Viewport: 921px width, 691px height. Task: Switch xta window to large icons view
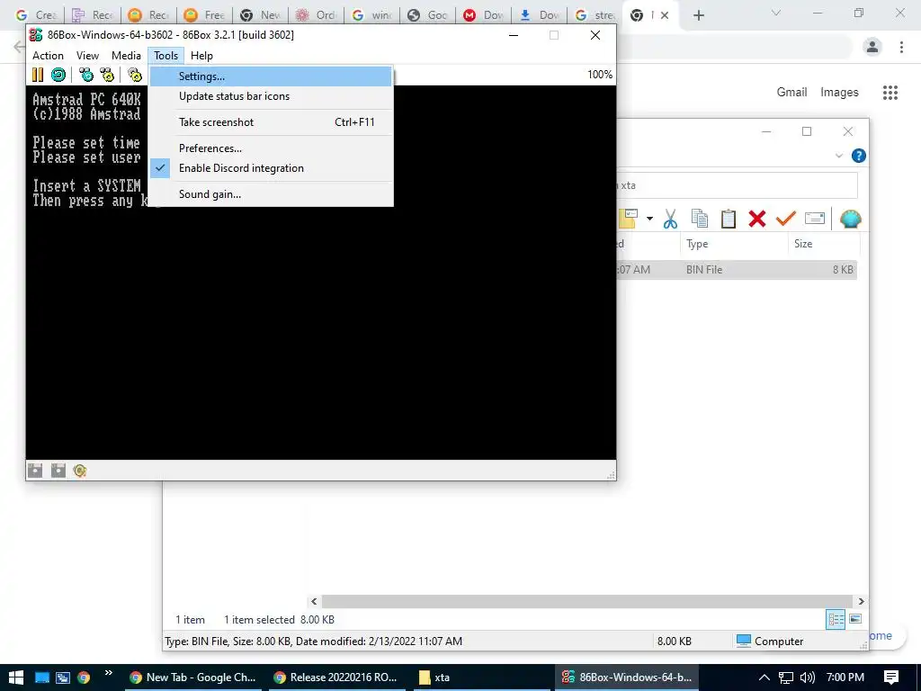pos(855,619)
